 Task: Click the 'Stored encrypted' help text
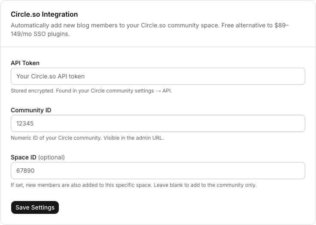(91, 91)
